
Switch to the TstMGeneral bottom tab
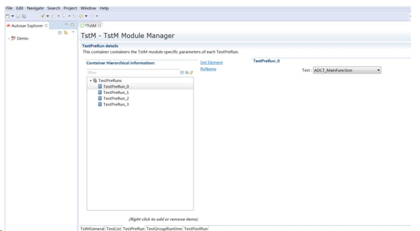point(92,229)
